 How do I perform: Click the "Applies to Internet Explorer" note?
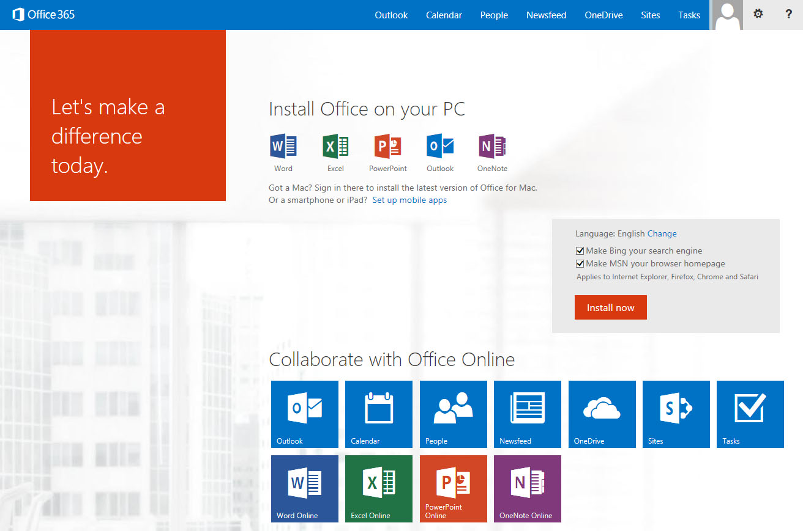coord(667,277)
